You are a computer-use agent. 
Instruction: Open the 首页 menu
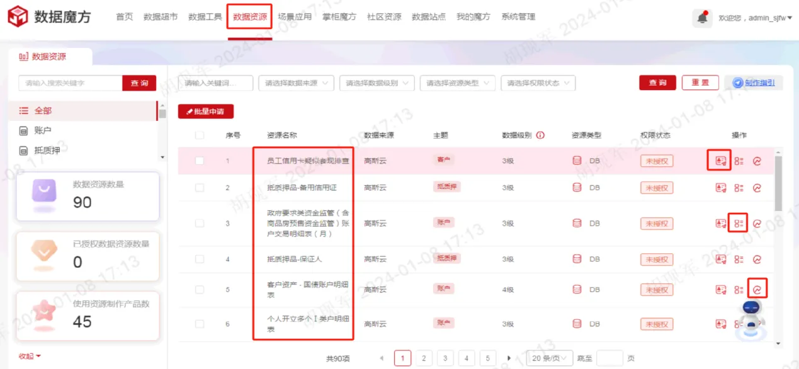pos(125,17)
